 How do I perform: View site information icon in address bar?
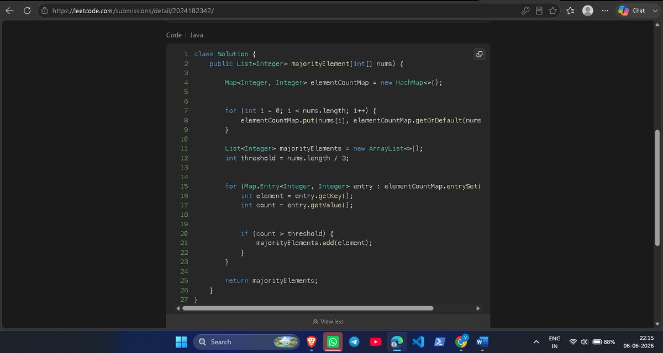pyautogui.click(x=45, y=10)
